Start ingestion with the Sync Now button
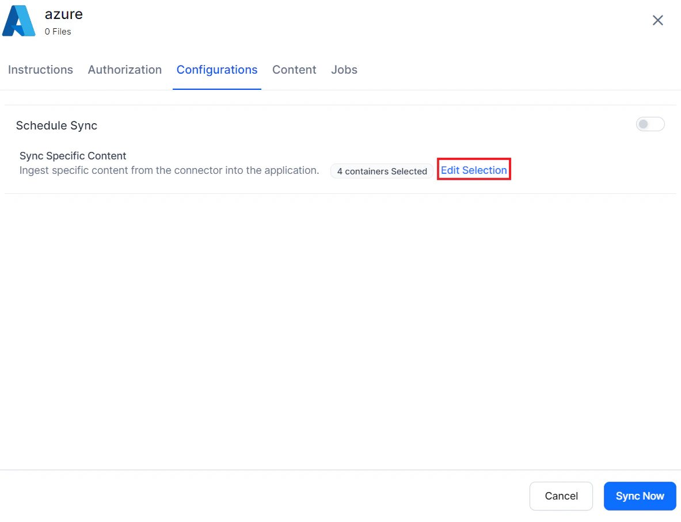681x522 pixels. click(640, 496)
